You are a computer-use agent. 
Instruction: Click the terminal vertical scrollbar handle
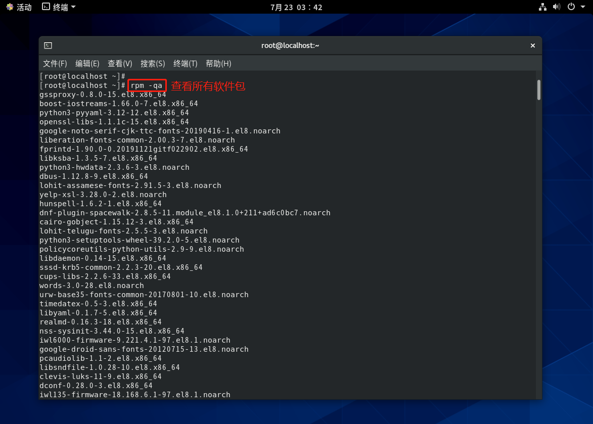pyautogui.click(x=539, y=90)
